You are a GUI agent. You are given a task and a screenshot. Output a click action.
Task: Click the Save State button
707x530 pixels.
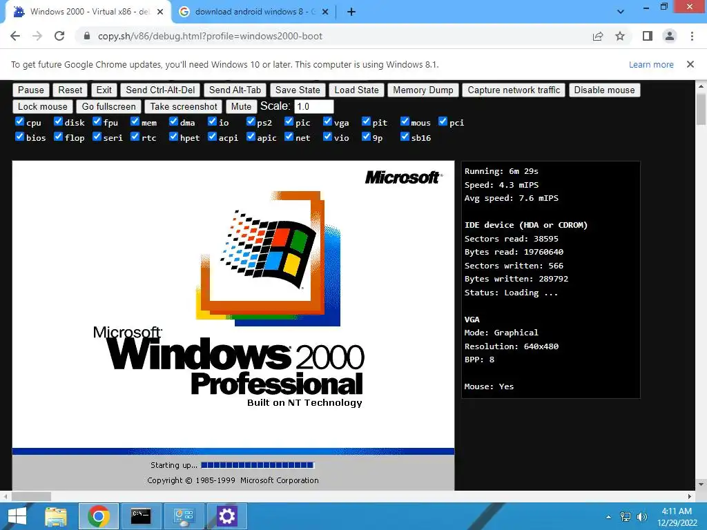tap(298, 90)
